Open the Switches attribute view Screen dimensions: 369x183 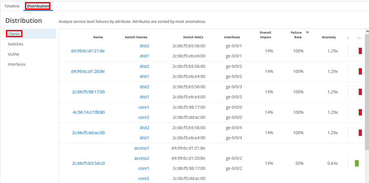pyautogui.click(x=16, y=44)
